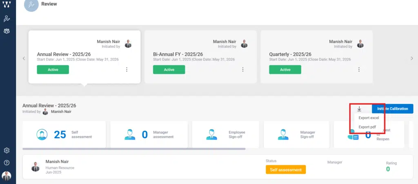The image size is (418, 184).
Task: Click the Human Resource department text
Action: 60,168
